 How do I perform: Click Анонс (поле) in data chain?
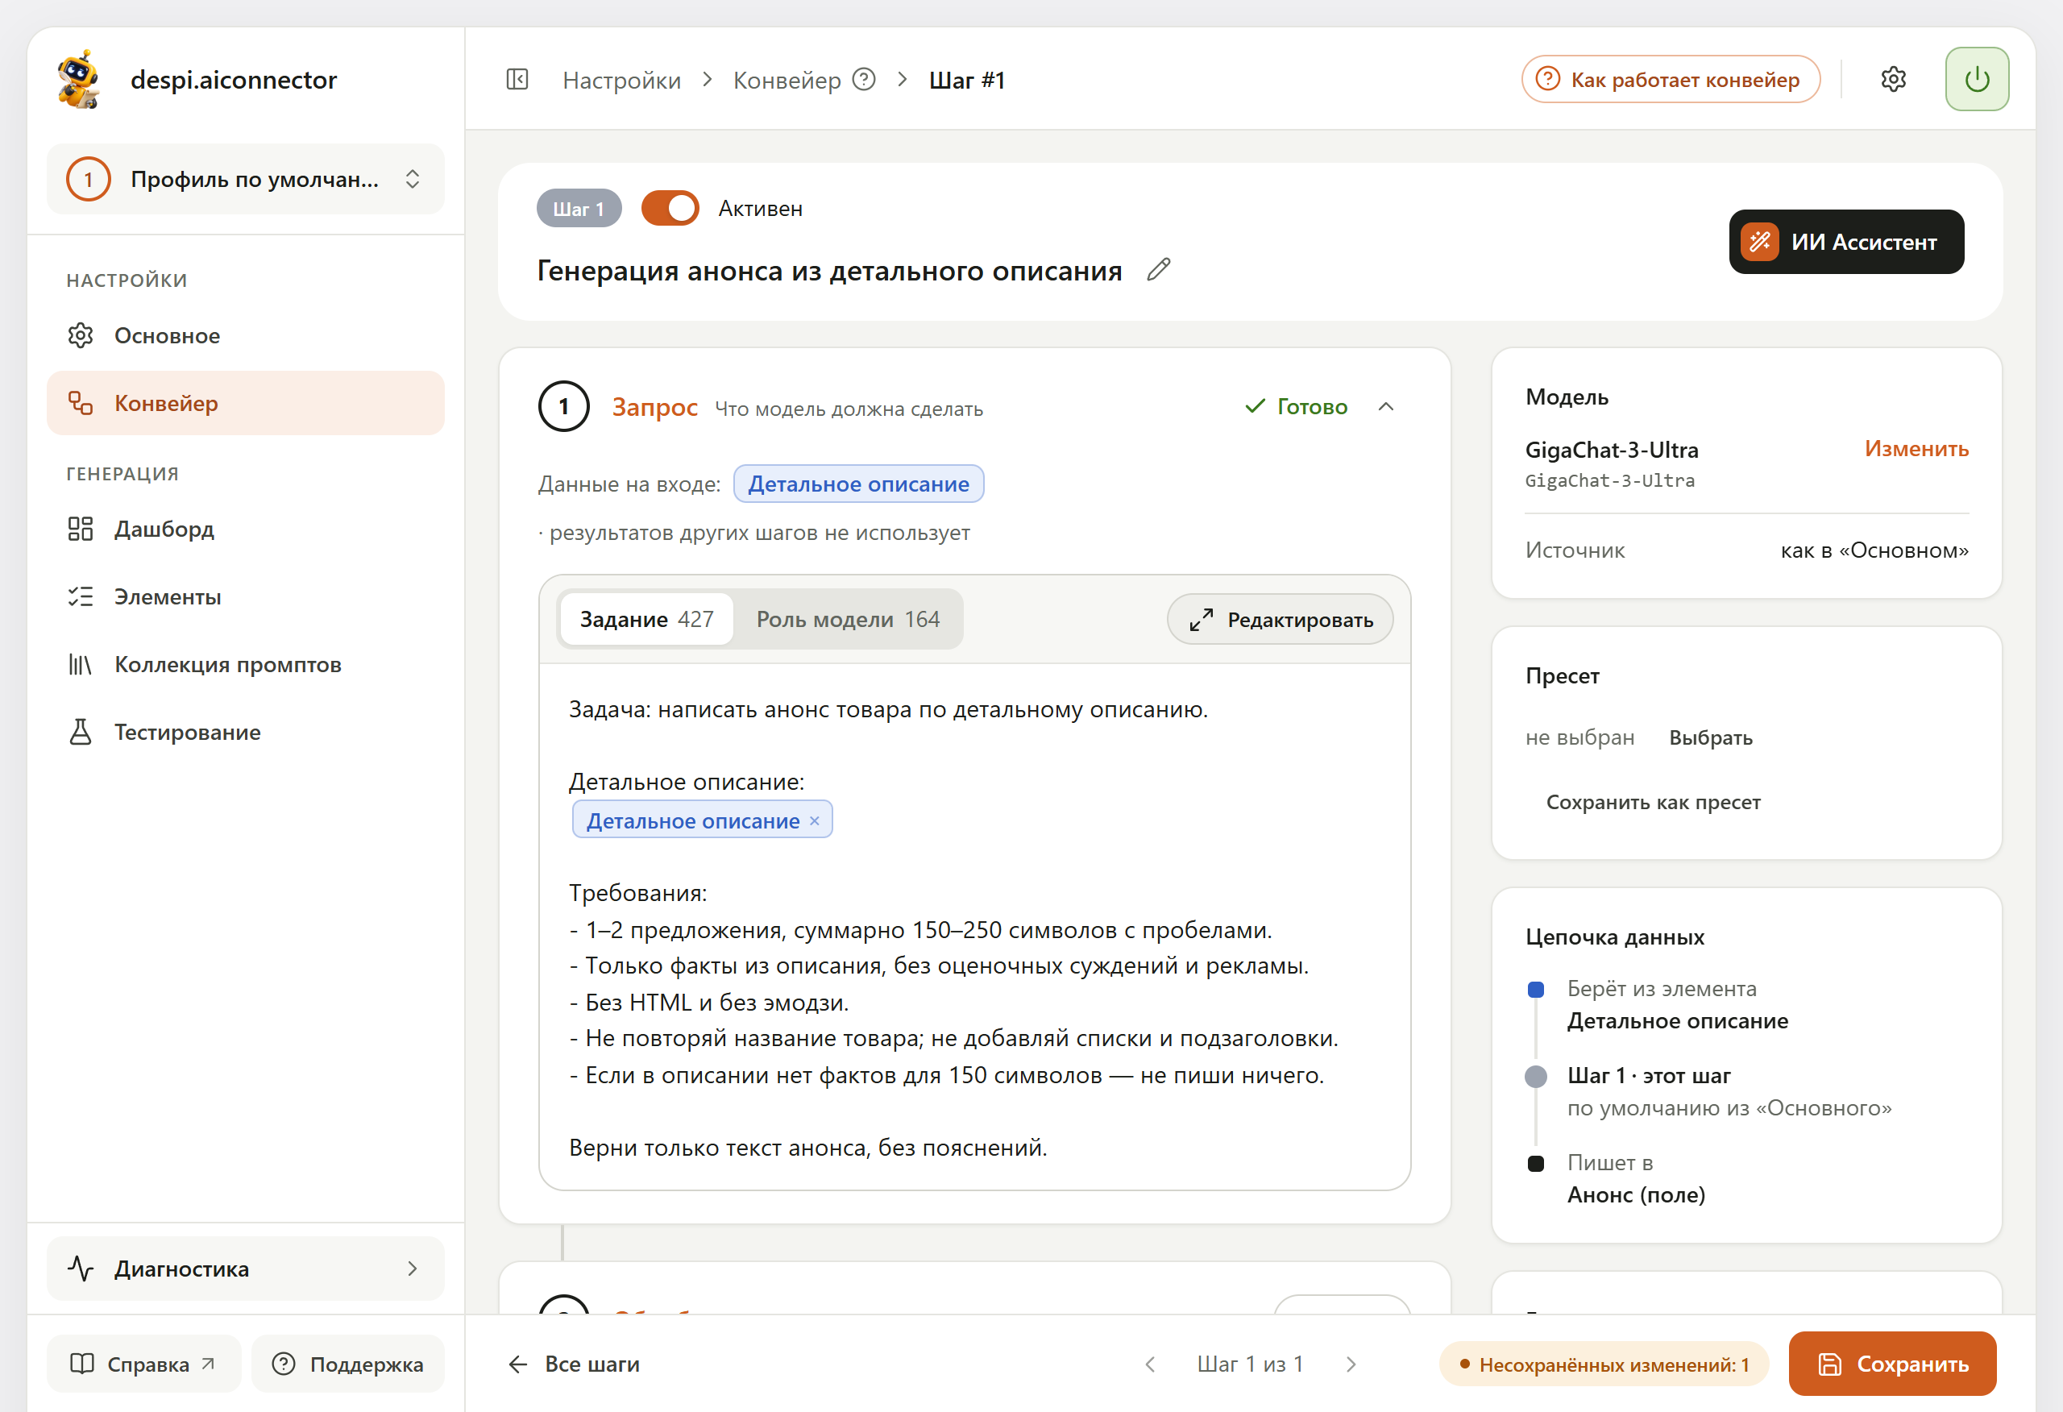(1636, 1195)
